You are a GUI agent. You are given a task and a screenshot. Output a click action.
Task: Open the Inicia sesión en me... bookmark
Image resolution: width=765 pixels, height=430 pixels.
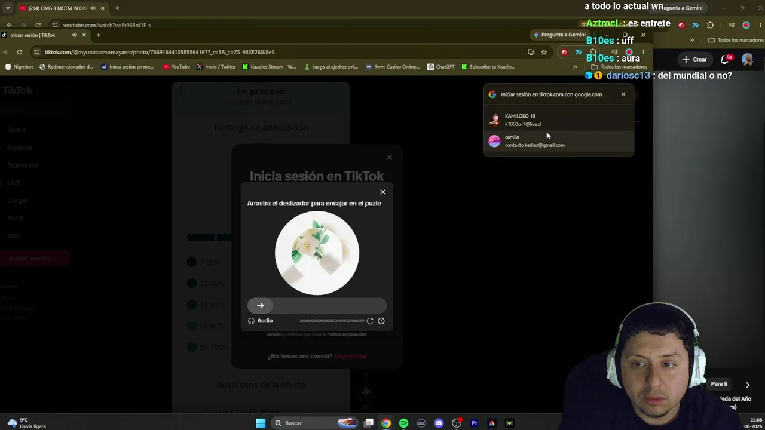(127, 67)
